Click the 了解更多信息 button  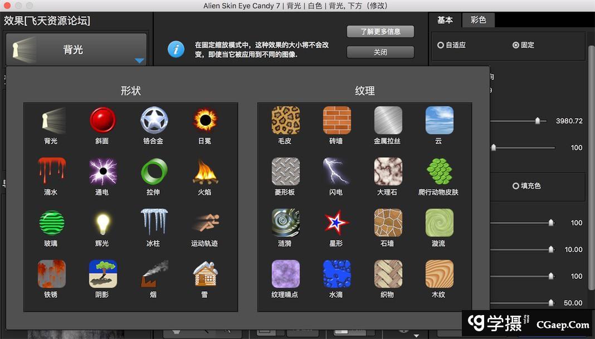click(380, 32)
